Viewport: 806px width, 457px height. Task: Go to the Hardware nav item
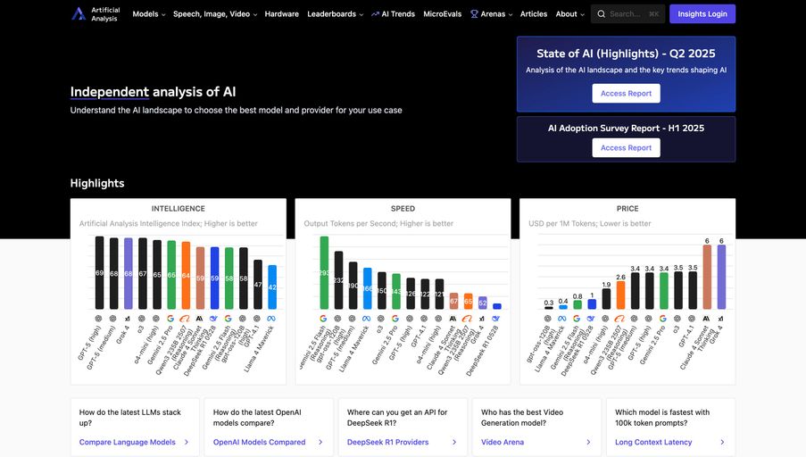pos(282,14)
